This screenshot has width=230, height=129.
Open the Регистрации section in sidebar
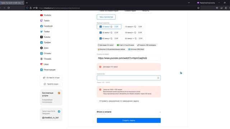pos(48,70)
